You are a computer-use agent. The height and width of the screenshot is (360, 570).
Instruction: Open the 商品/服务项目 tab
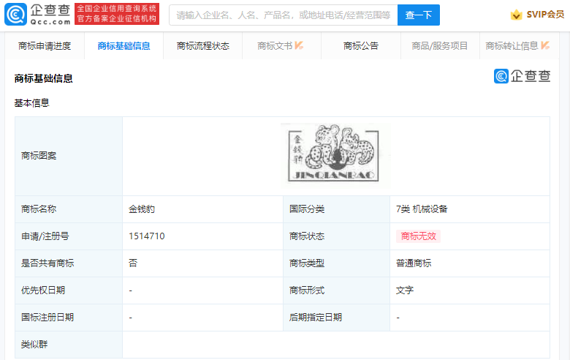coord(439,46)
